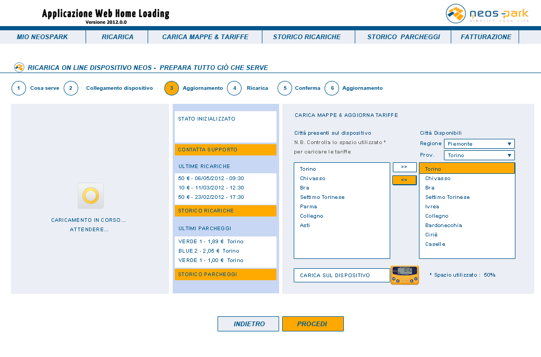
Task: Select step 2 Collegamento dispositivo circle
Action: [x=71, y=88]
